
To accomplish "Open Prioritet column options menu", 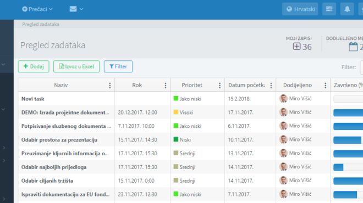I will coord(219,86).
